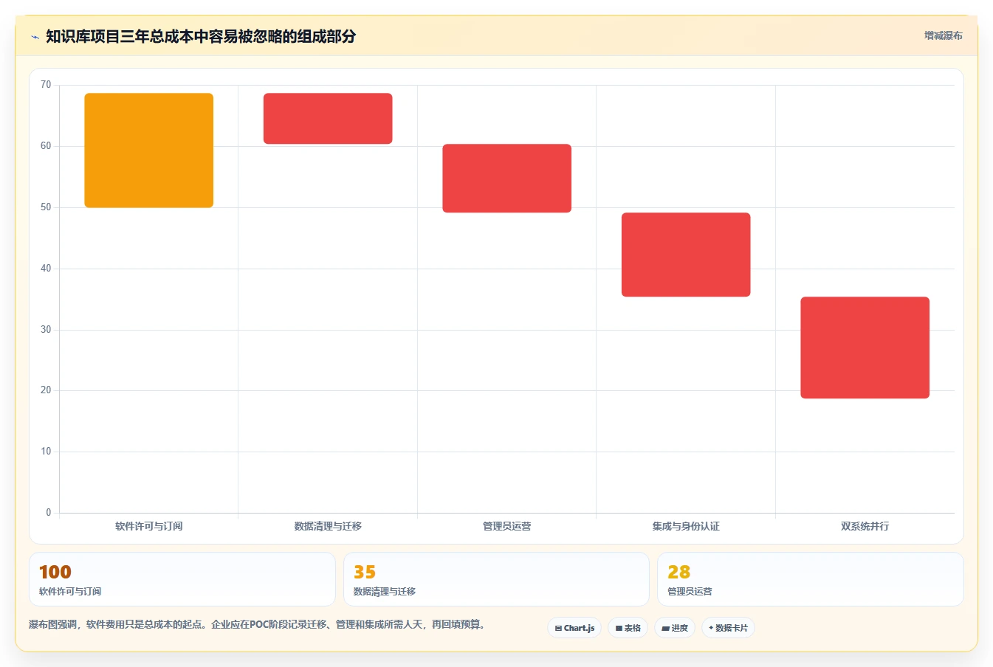Click the 集成与身份认证 x-axis label
The image size is (993, 667).
686,526
